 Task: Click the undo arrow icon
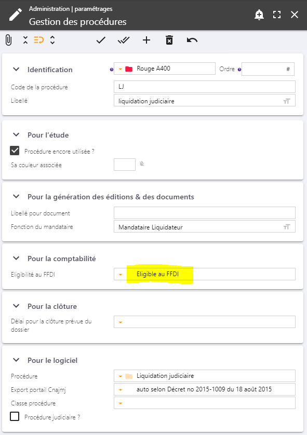point(192,40)
